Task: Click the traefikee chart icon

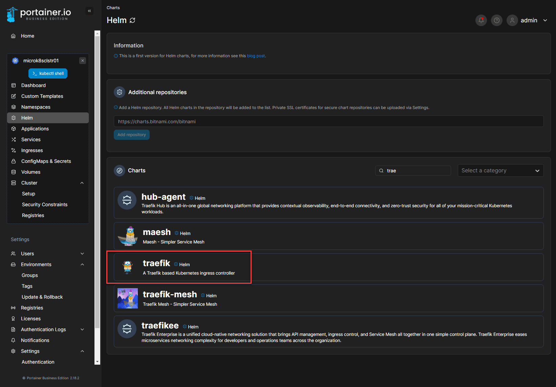Action: point(127,329)
